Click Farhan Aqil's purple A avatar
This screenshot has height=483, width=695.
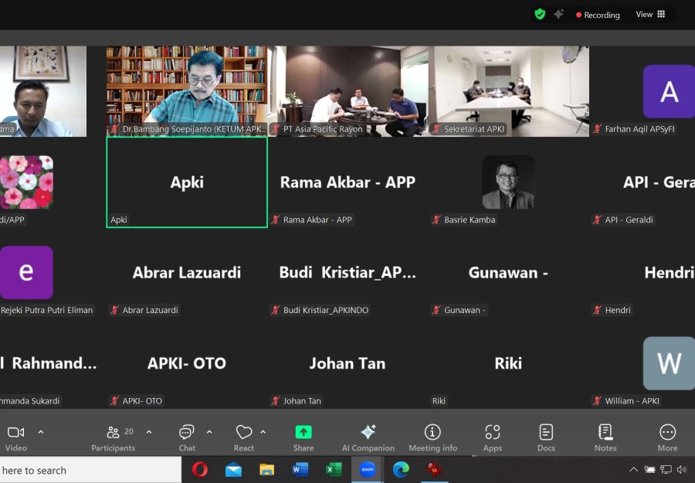point(669,91)
